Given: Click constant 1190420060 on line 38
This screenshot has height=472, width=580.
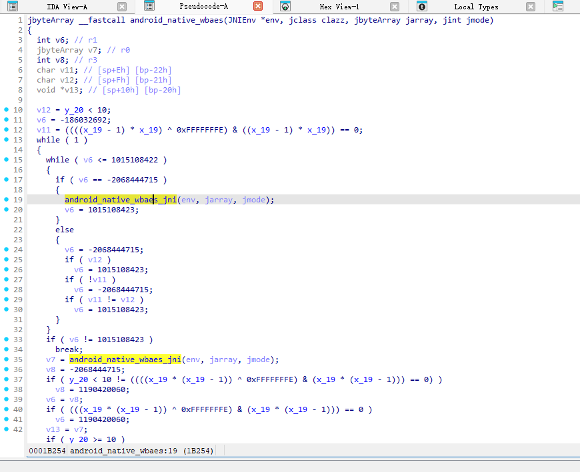Looking at the screenshot, I should 102,389.
